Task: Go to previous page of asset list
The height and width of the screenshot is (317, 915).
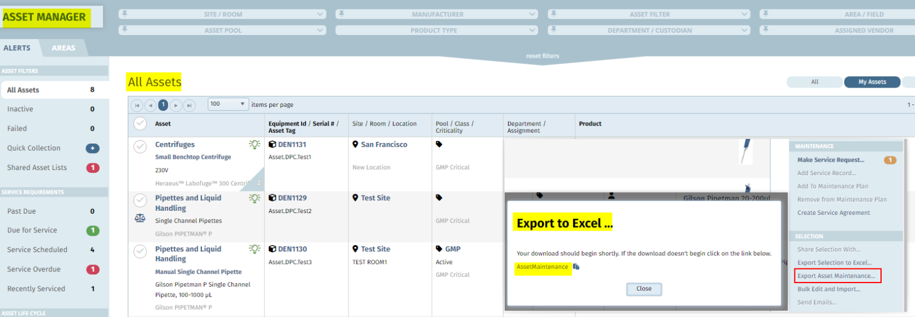Action: 150,105
